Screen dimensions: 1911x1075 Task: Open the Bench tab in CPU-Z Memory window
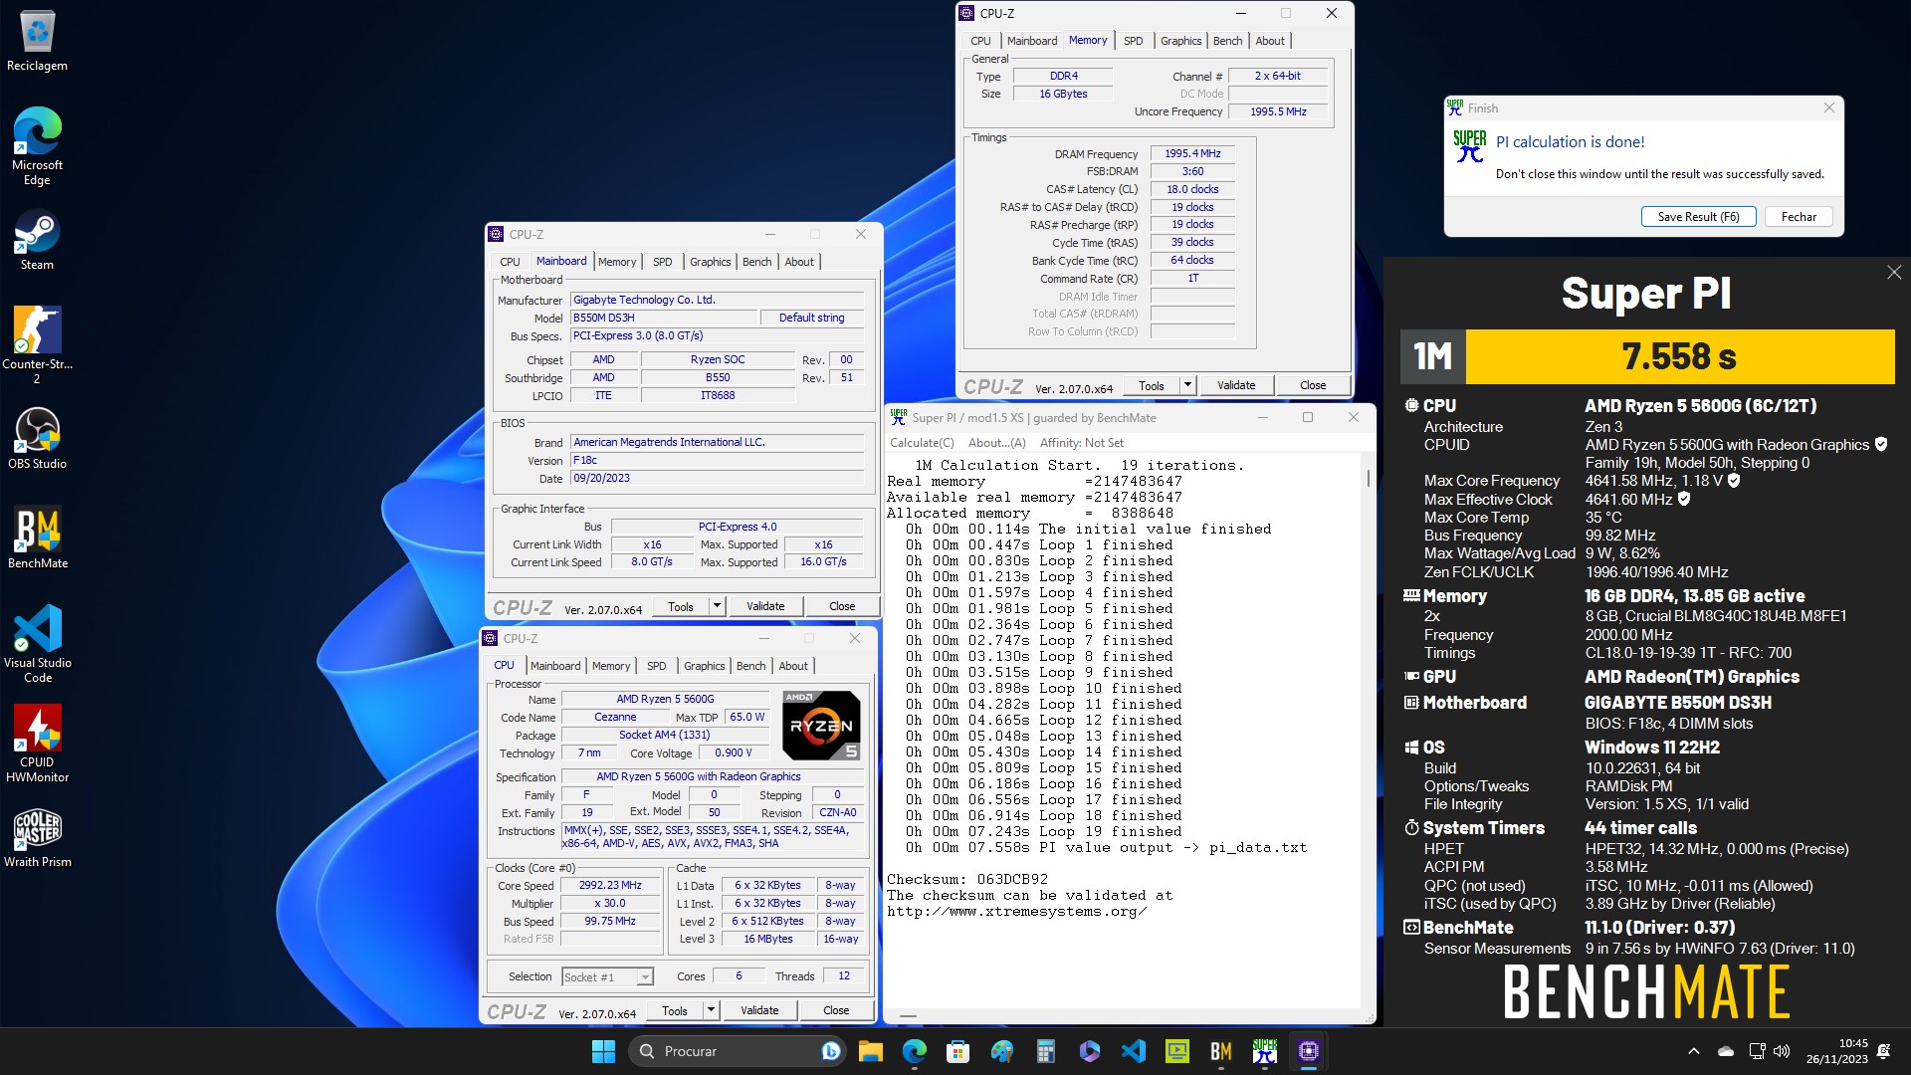[x=1227, y=41]
